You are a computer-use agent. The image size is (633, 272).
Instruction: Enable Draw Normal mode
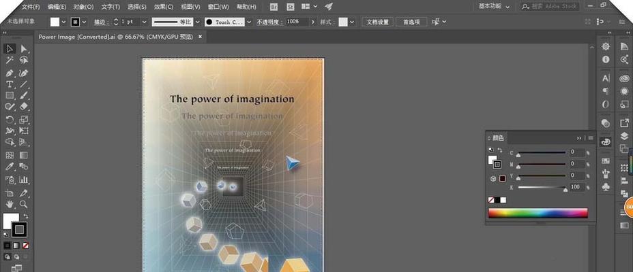[x=7, y=256]
